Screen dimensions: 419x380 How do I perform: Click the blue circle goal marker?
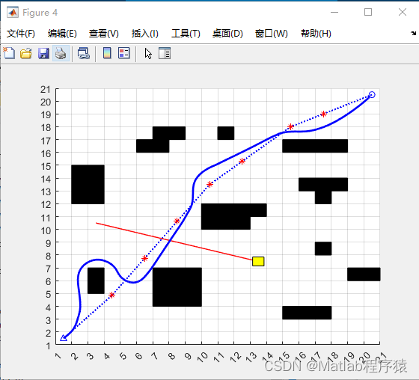click(x=372, y=94)
